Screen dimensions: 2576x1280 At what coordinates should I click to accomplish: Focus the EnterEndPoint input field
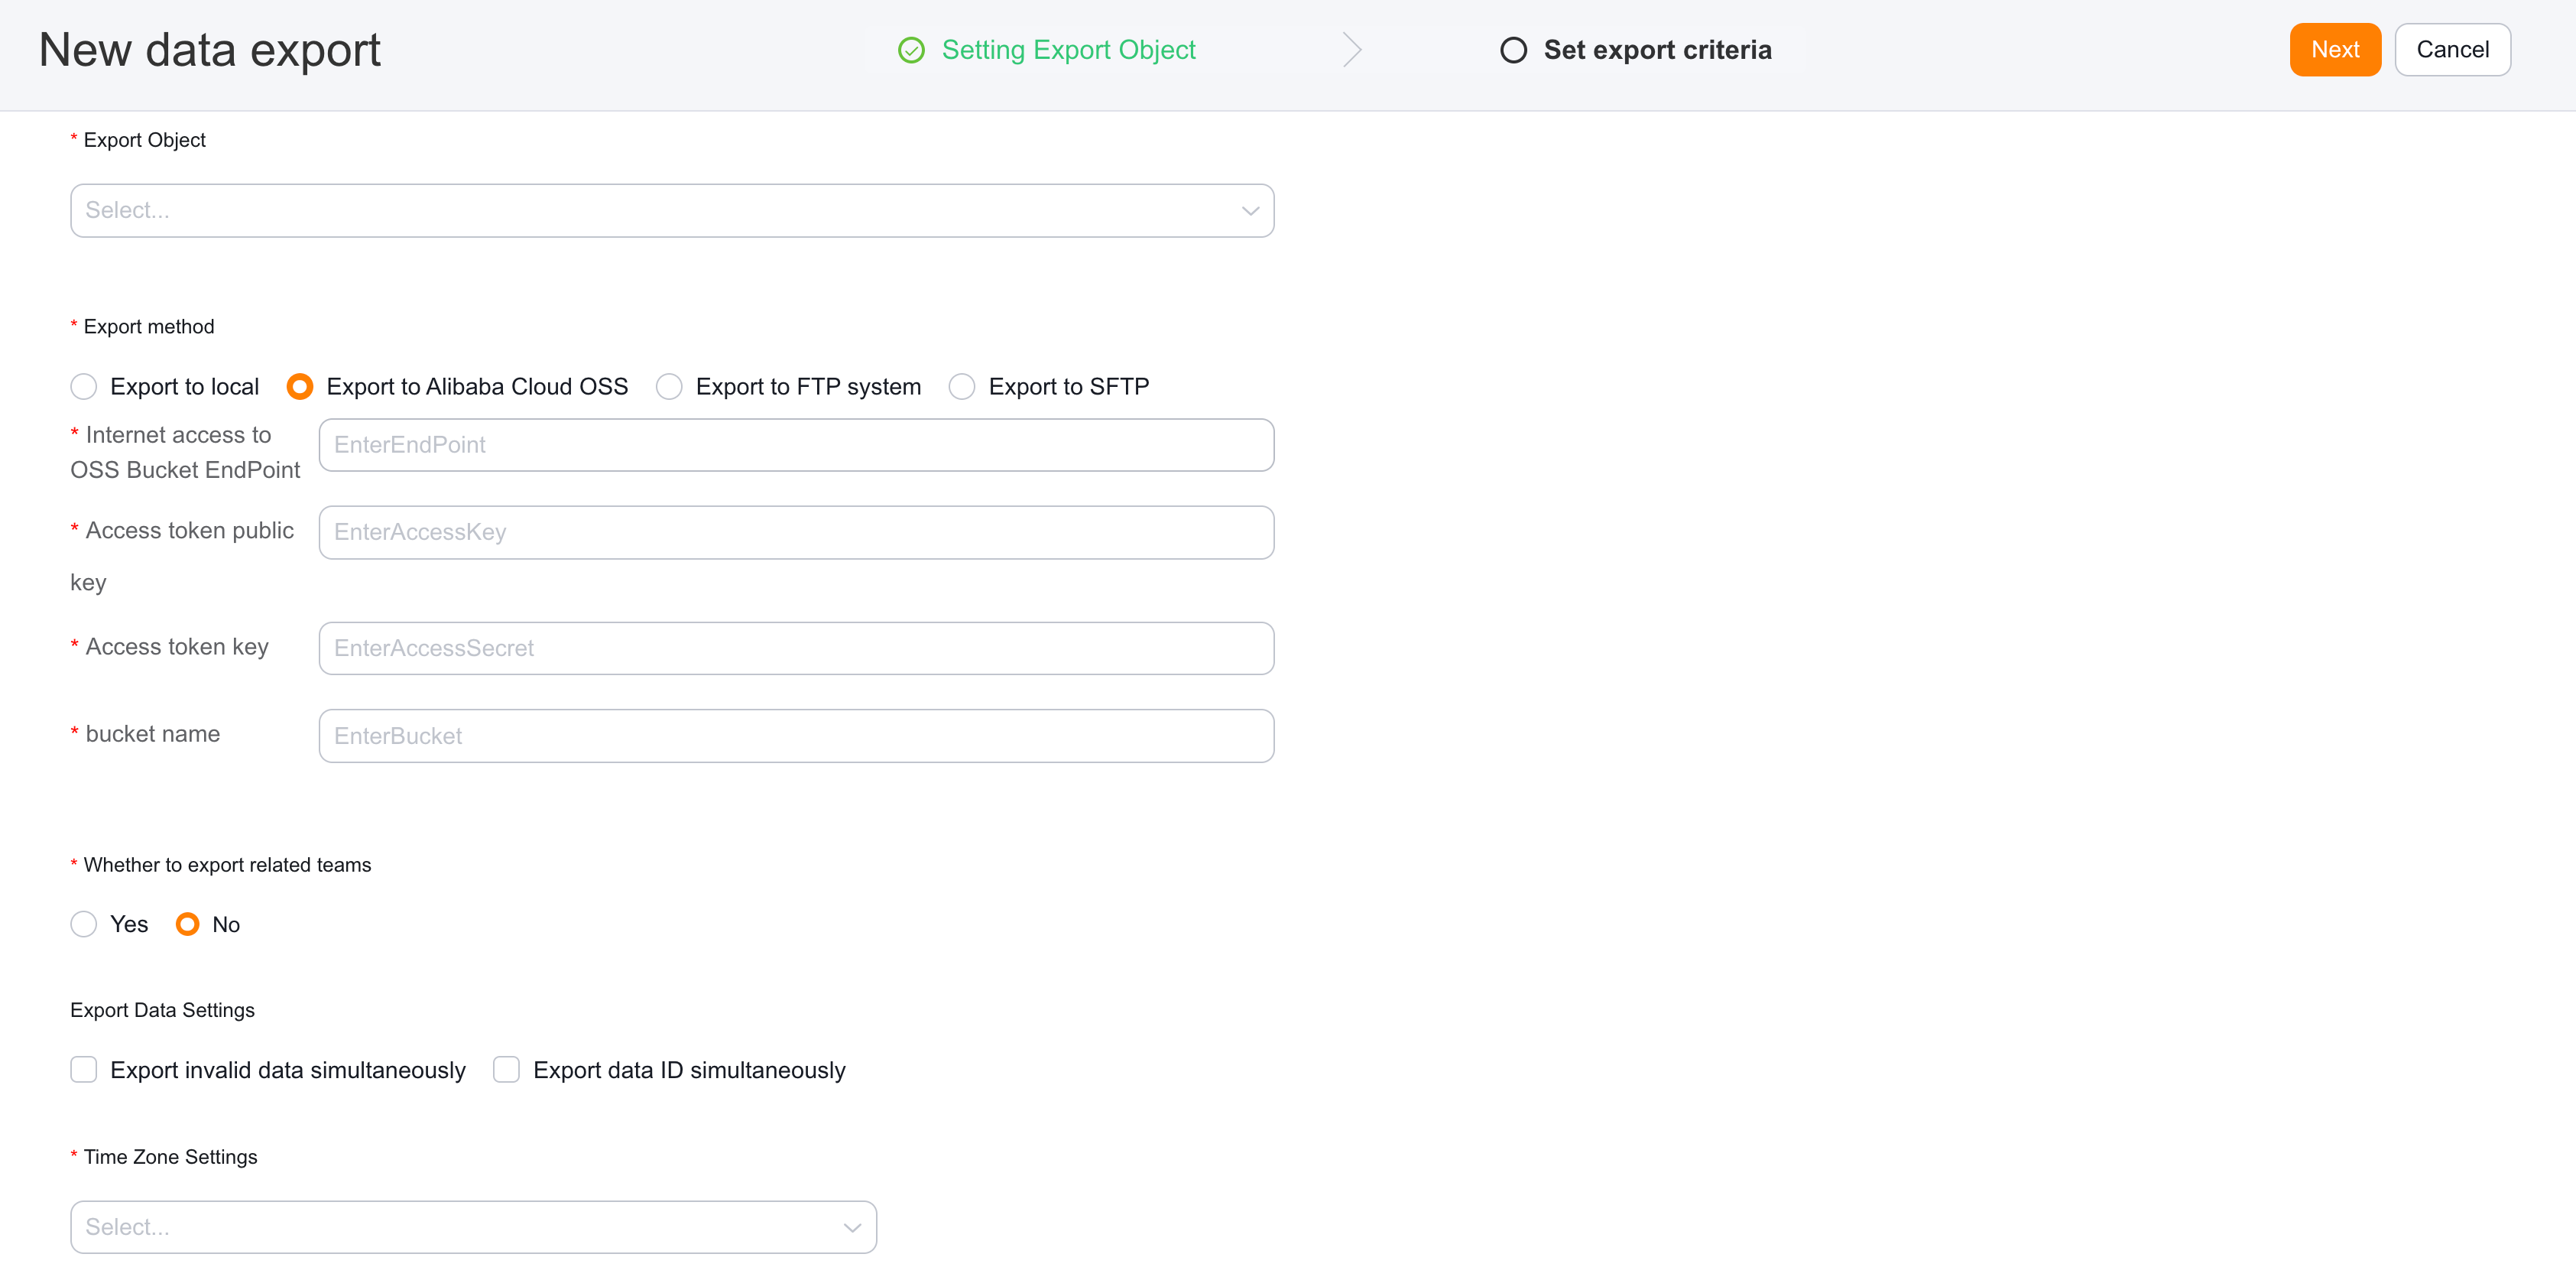point(796,445)
